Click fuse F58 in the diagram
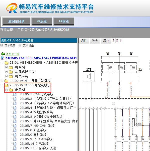The width and height of the screenshot is (150, 151). pyautogui.click(x=108, y=68)
